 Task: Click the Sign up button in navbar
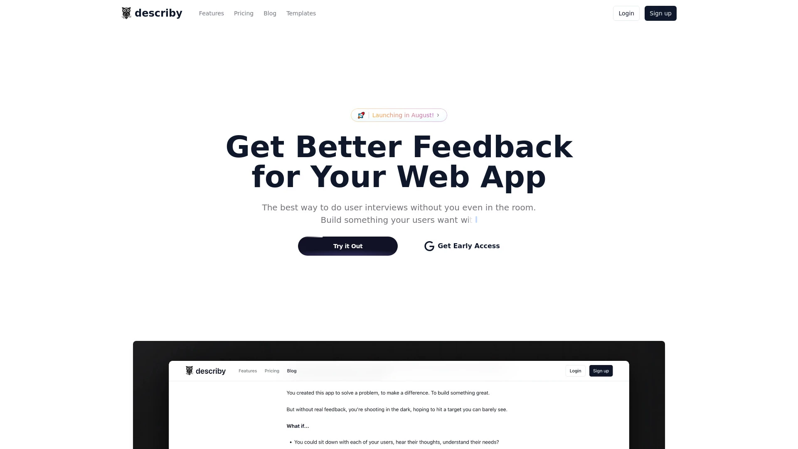(x=660, y=13)
